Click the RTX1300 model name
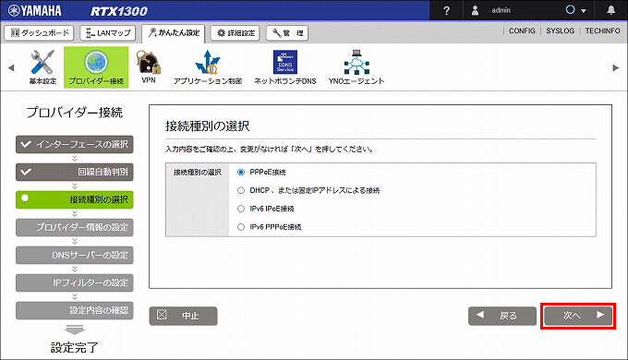The image size is (628, 360). pos(119,11)
